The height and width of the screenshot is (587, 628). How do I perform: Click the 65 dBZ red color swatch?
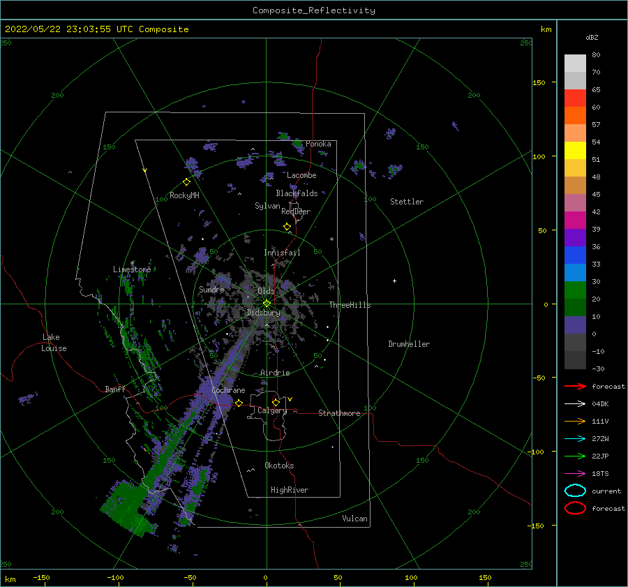tap(575, 98)
